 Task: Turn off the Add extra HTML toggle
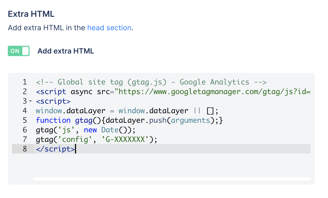19,51
